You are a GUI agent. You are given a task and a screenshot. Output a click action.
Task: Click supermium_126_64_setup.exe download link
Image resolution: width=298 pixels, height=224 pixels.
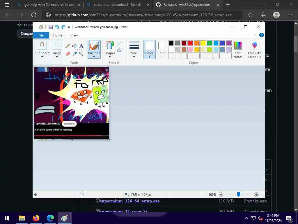pyautogui.click(x=130, y=201)
